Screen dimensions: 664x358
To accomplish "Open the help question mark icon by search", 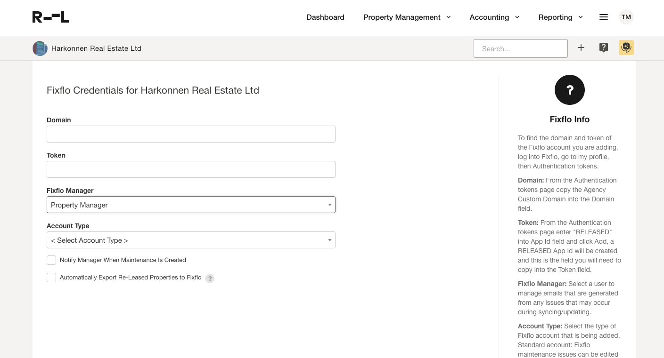I will coord(604,48).
